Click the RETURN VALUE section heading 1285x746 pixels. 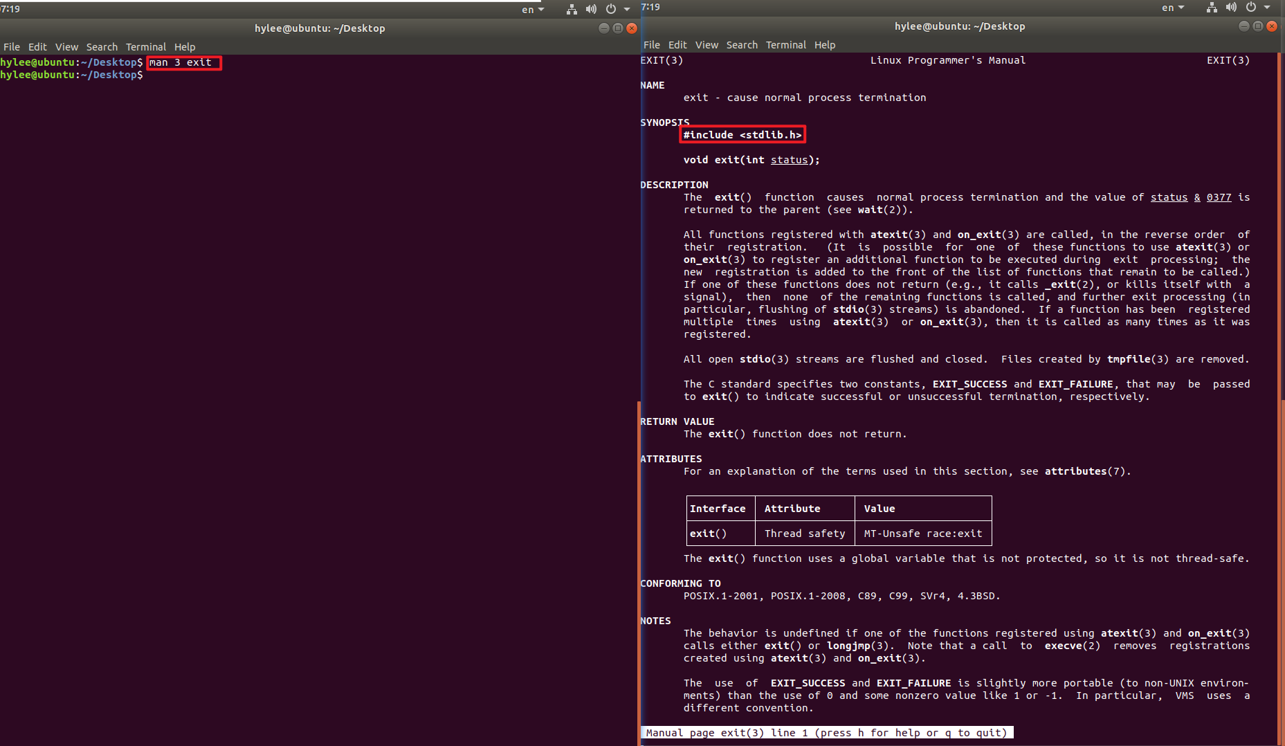pyautogui.click(x=677, y=421)
